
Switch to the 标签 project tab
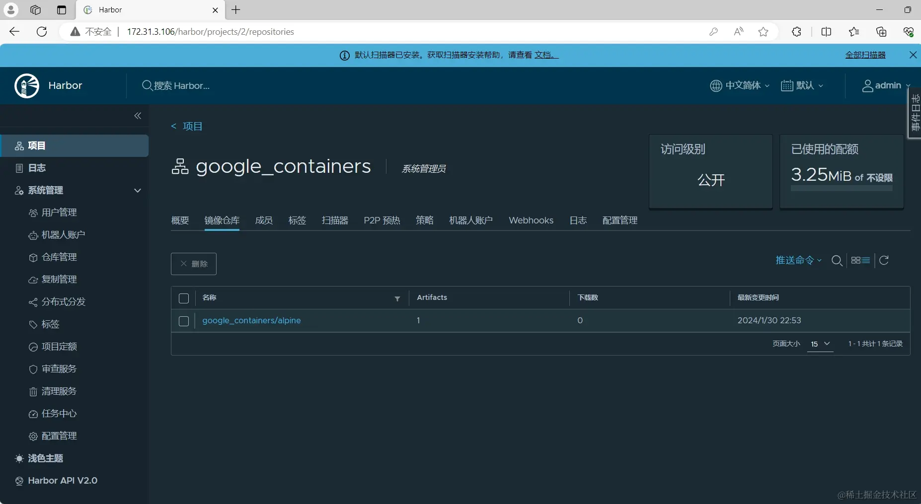pyautogui.click(x=297, y=220)
